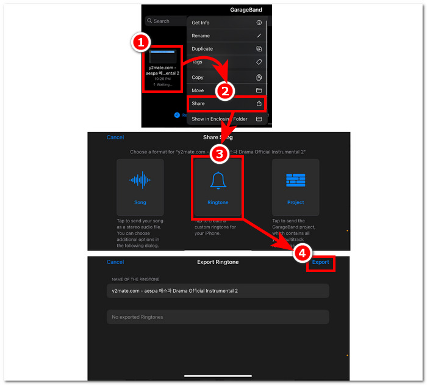This screenshot has width=427, height=385.
Task: Click the Move folder icon
Action: [x=259, y=90]
